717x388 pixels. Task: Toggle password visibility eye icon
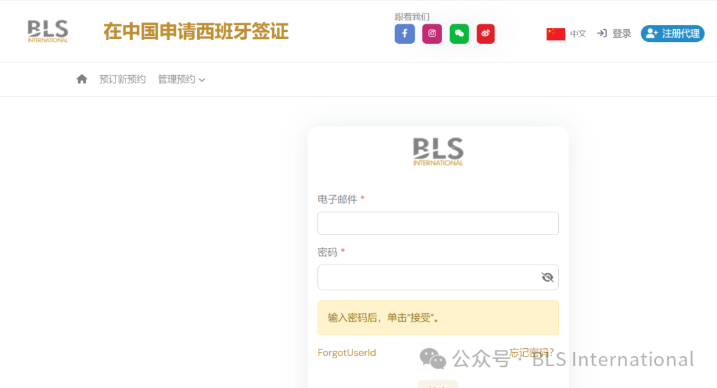(x=547, y=277)
